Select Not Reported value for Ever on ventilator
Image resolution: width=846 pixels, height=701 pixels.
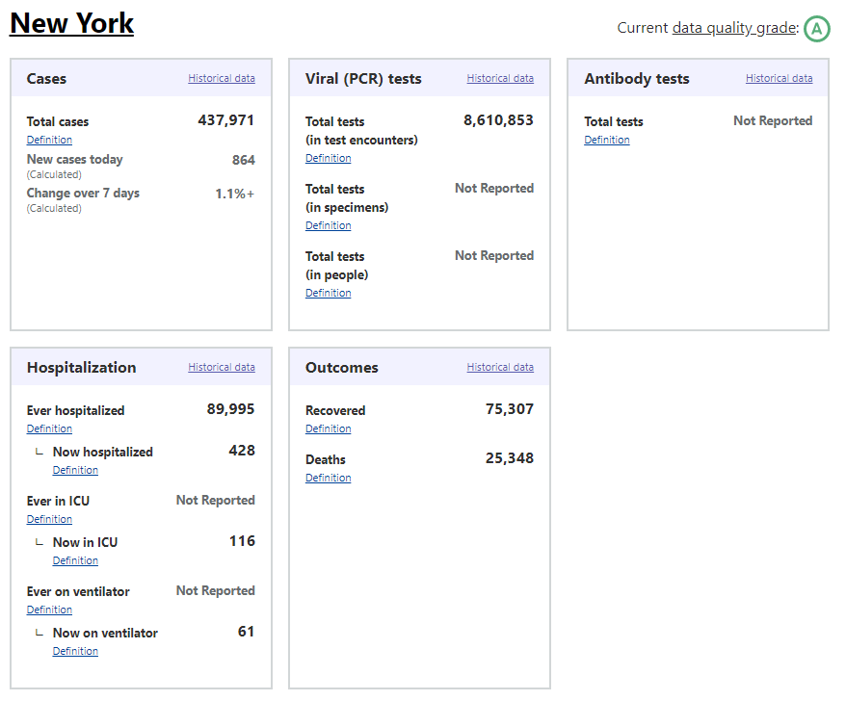pos(215,591)
